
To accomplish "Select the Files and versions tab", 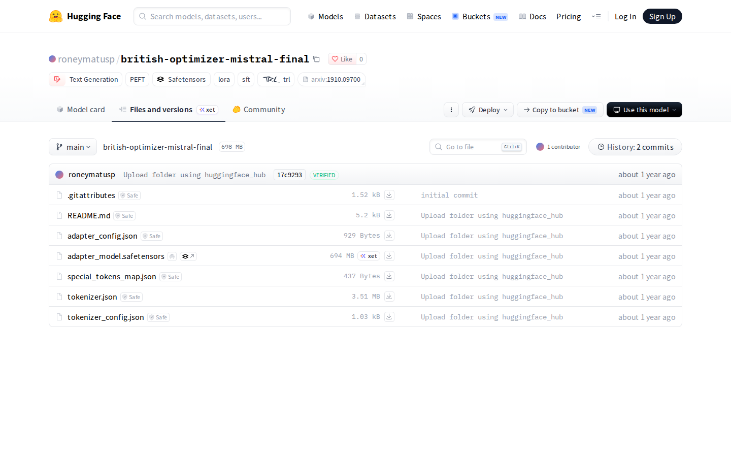I will [x=169, y=109].
